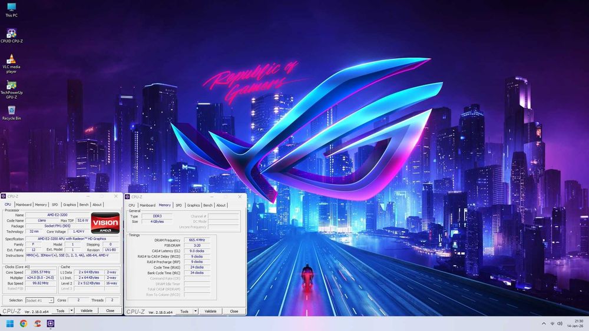Open Graphics tab in right CPU-Z window
This screenshot has height=331, width=589.
pos(193,205)
